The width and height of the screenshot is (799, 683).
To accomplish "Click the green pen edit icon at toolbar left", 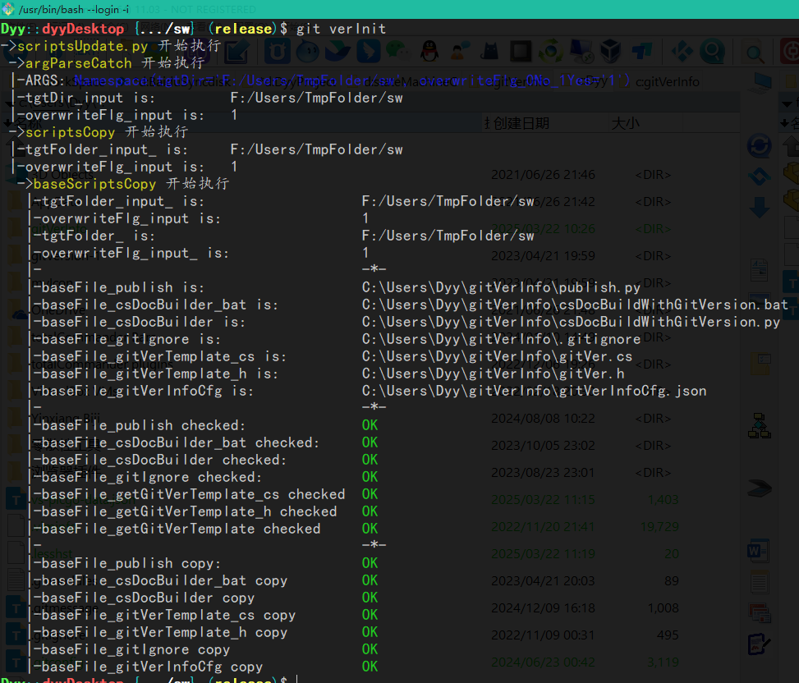I will click(x=236, y=51).
